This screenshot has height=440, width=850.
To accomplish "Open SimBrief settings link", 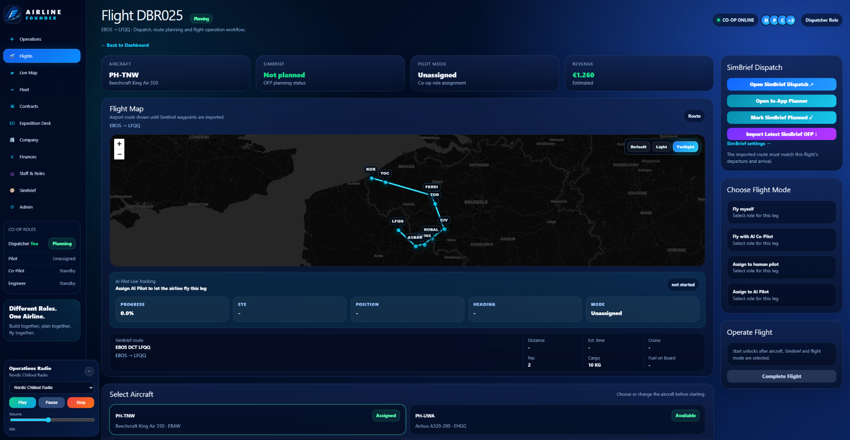I will pos(748,144).
